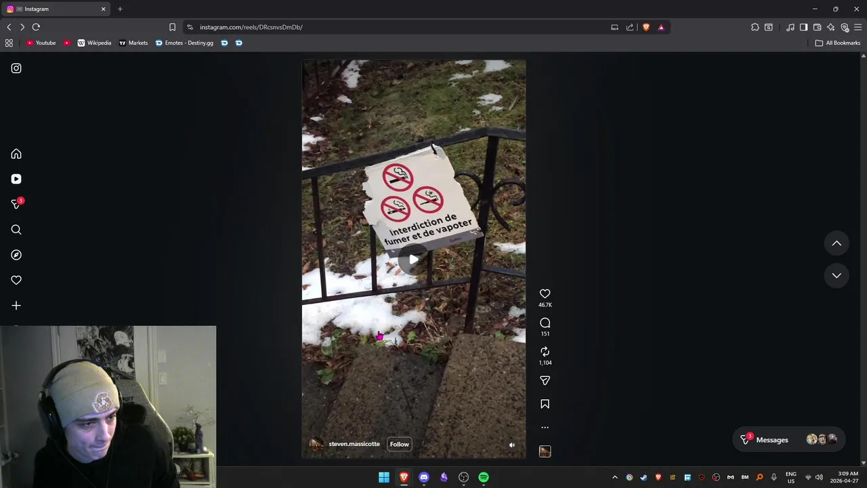Share the reel with paper plane icon
The width and height of the screenshot is (867, 488).
pyautogui.click(x=545, y=380)
